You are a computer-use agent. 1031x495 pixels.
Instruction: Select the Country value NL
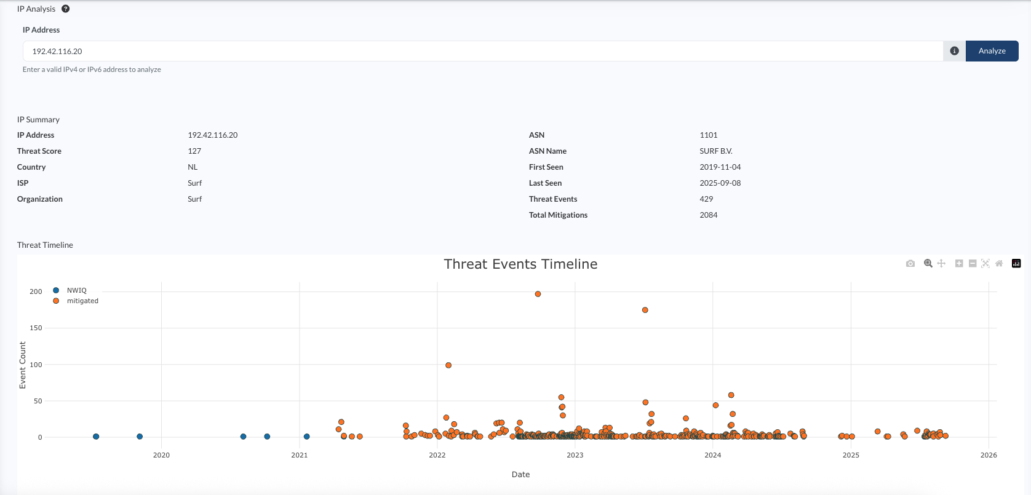tap(193, 167)
